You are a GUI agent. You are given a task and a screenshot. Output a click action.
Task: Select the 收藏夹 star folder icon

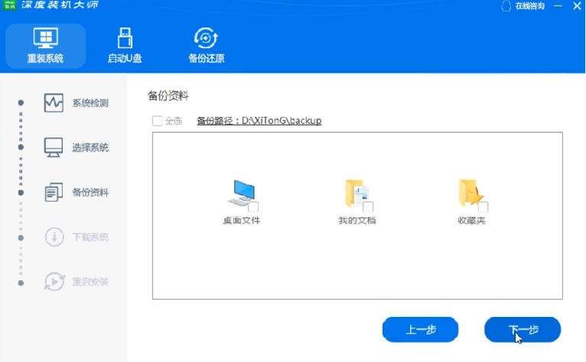coord(471,193)
